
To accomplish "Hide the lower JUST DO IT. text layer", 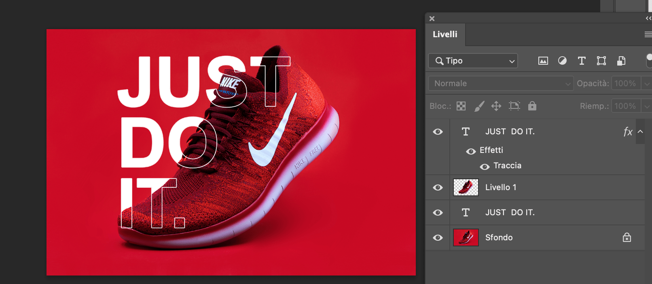I will click(438, 212).
